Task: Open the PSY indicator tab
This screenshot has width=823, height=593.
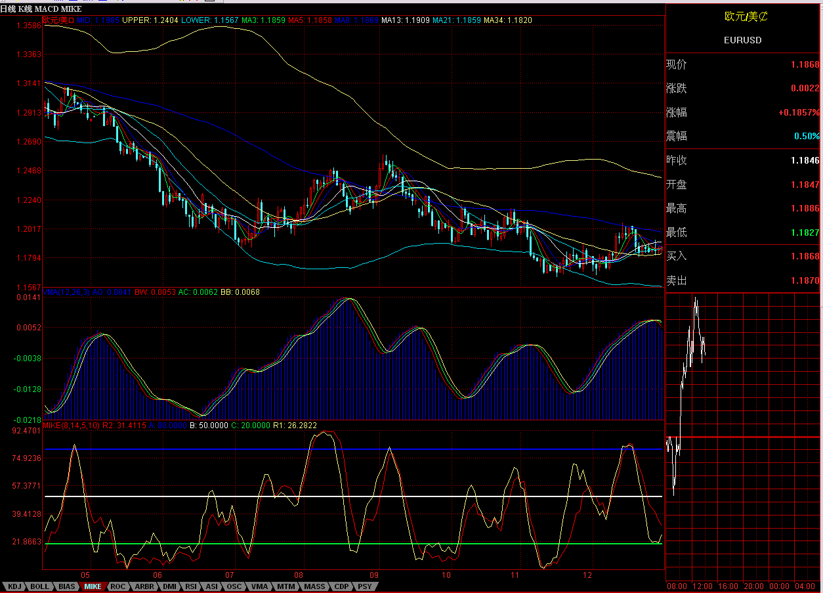Action: click(x=366, y=586)
